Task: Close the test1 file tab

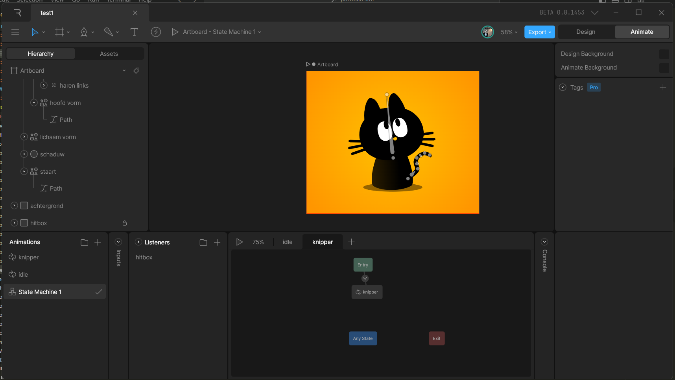Action: 135,13
